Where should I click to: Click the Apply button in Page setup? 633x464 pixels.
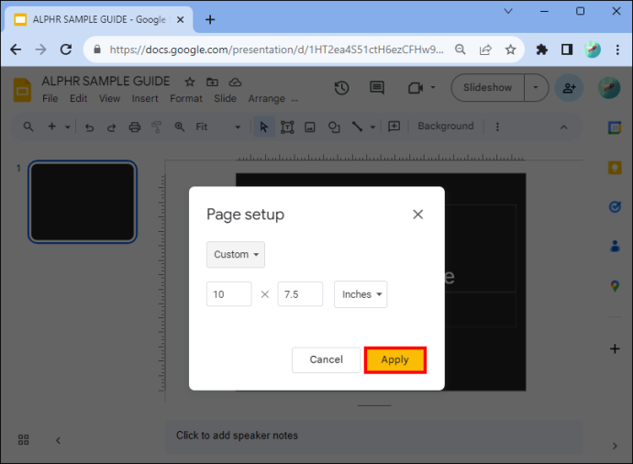pos(394,359)
